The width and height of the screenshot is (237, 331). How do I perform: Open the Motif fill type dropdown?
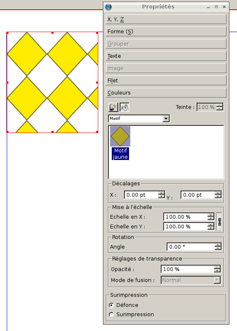[139, 119]
